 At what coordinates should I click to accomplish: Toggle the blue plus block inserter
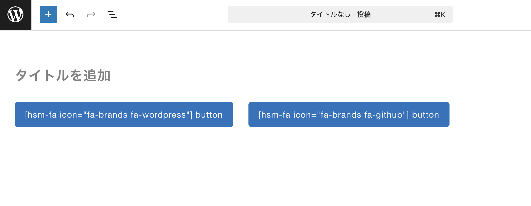(48, 14)
